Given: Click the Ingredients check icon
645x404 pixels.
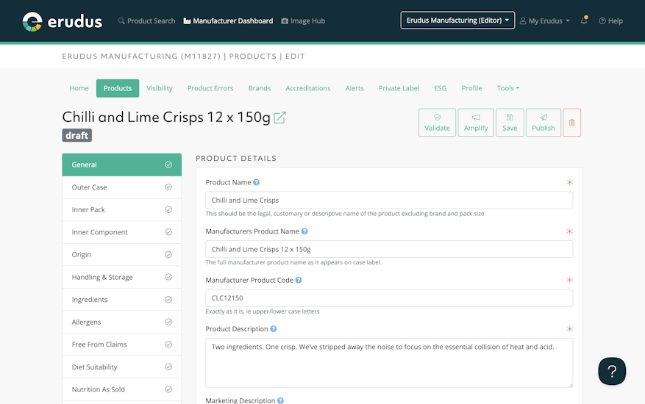Looking at the screenshot, I should 168,300.
